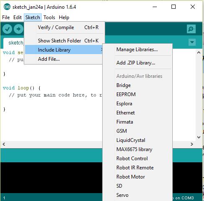
Task: Include the LiquidCrystal library
Action: click(x=137, y=140)
